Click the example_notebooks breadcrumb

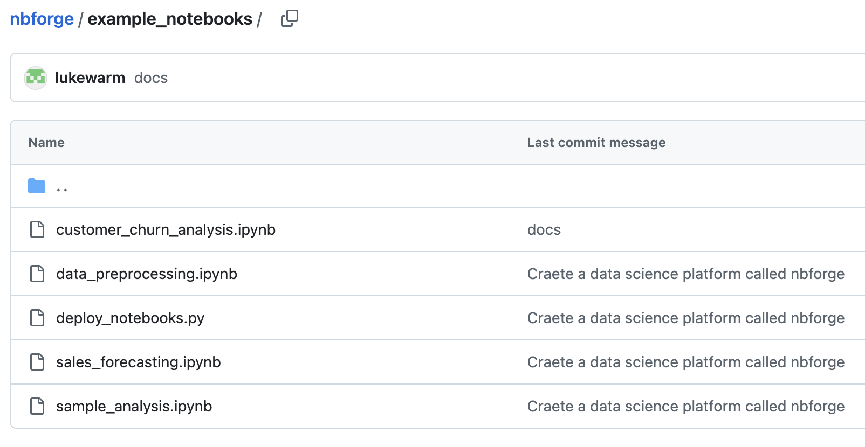tap(170, 19)
